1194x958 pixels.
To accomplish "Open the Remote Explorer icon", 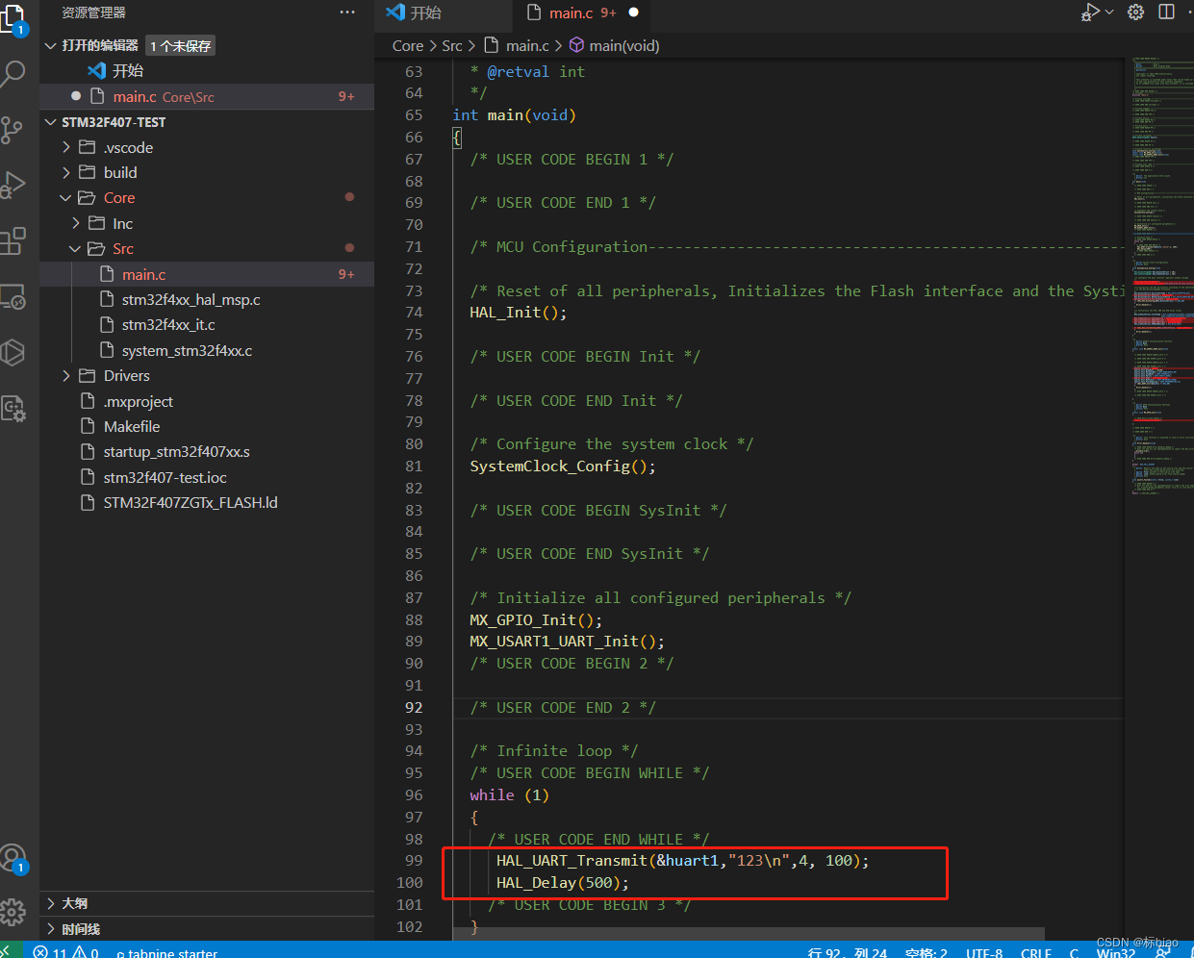I will 14,298.
